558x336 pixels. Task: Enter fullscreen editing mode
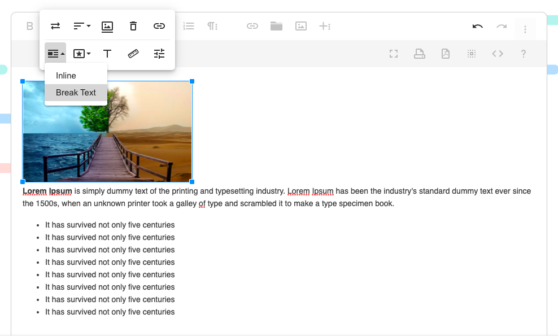(394, 53)
